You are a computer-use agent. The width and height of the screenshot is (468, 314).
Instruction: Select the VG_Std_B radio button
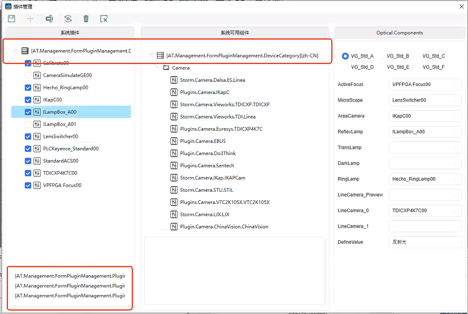(381, 56)
